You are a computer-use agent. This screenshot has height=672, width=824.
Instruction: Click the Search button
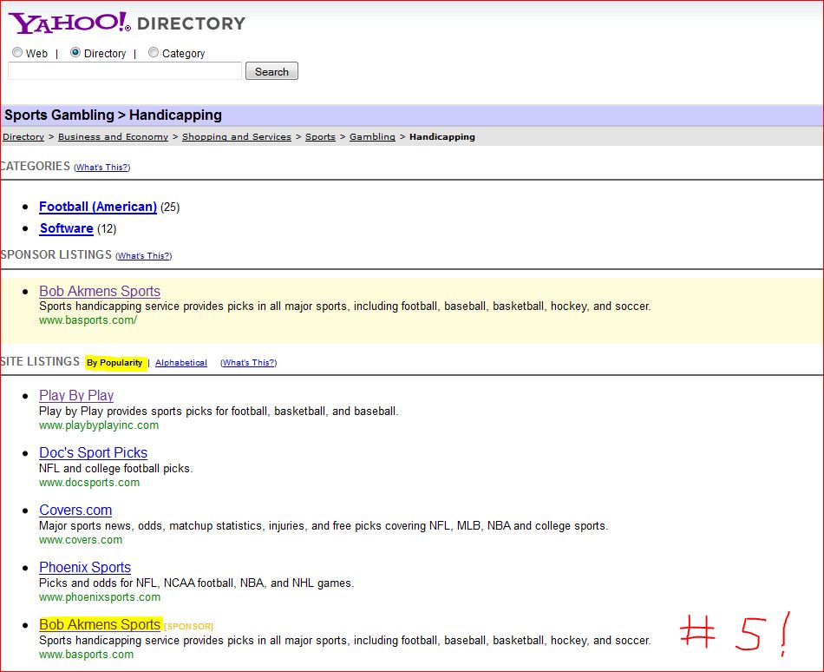271,71
